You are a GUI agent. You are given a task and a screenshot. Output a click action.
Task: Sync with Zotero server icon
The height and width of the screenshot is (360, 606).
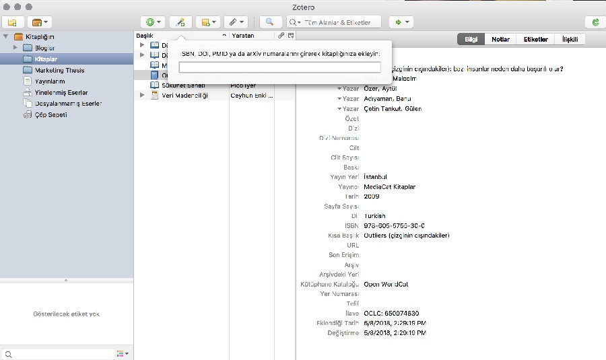[596, 22]
